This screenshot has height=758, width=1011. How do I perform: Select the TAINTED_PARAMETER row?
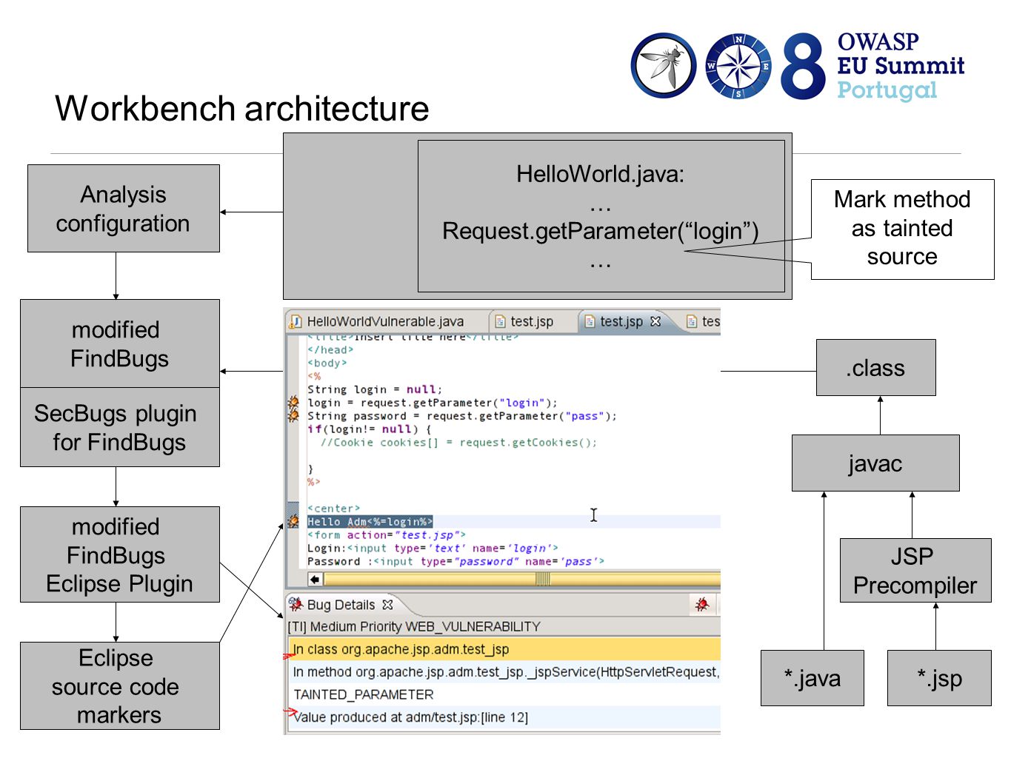(x=504, y=694)
